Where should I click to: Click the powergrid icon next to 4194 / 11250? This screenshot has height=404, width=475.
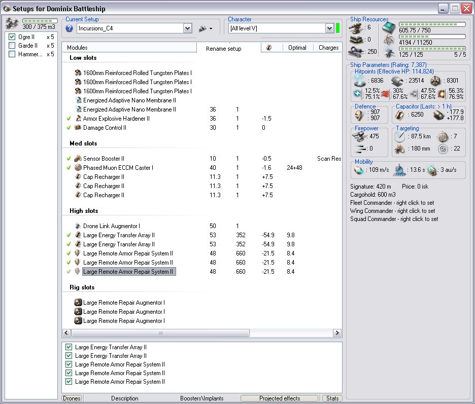pos(389,40)
